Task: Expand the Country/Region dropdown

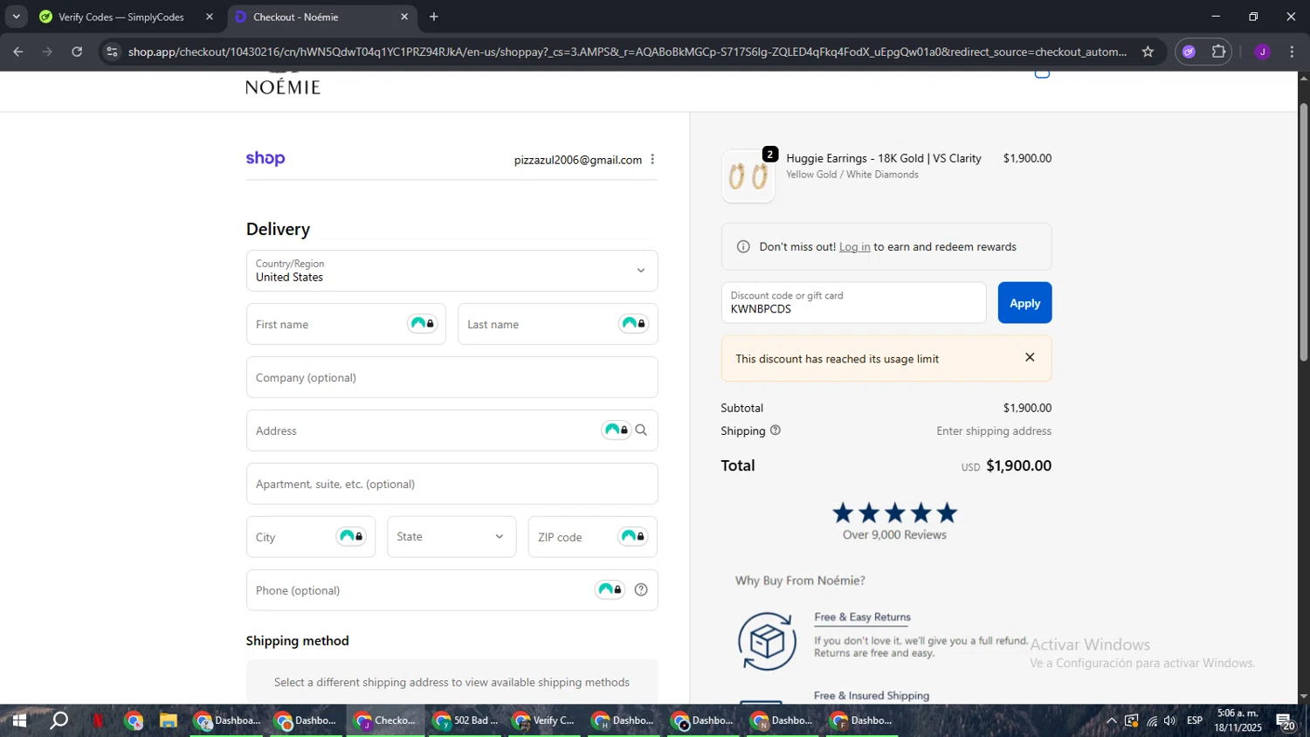Action: (x=452, y=271)
